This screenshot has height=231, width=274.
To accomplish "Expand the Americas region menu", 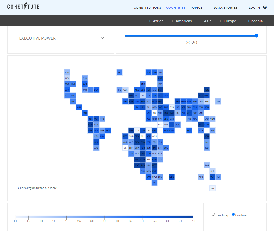I will point(183,21).
